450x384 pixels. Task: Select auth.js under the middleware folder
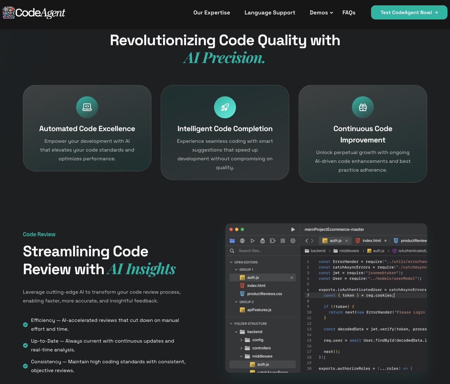click(263, 364)
